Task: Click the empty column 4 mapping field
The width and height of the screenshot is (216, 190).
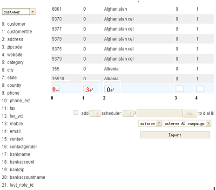Action: coord(200,89)
